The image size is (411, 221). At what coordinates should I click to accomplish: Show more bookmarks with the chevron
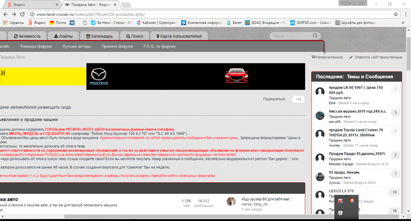point(403,23)
